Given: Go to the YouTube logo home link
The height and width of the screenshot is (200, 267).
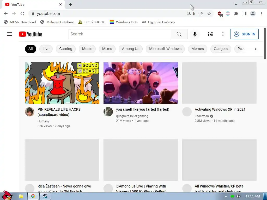Looking at the screenshot, I should [31, 34].
